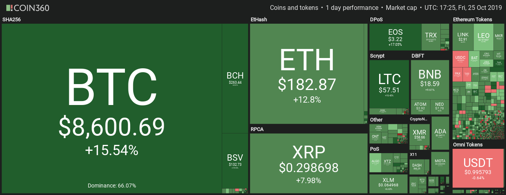Screen dimensions: 506x195
Task: Open the ETH $182.87 tile
Action: click(x=307, y=74)
